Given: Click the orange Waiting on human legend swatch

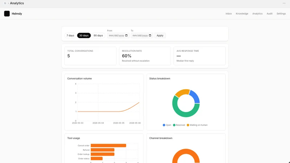Looking at the screenshot, I should (188, 125).
